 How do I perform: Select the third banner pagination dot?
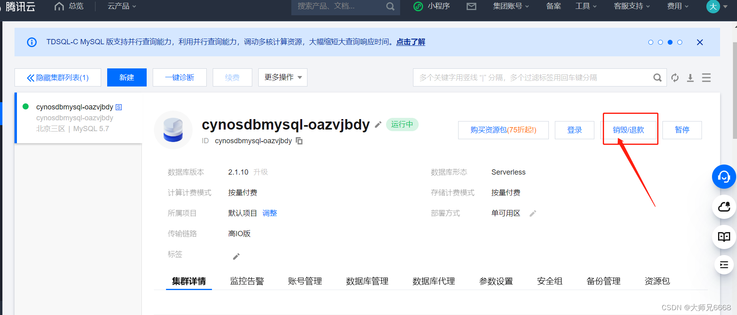[670, 42]
